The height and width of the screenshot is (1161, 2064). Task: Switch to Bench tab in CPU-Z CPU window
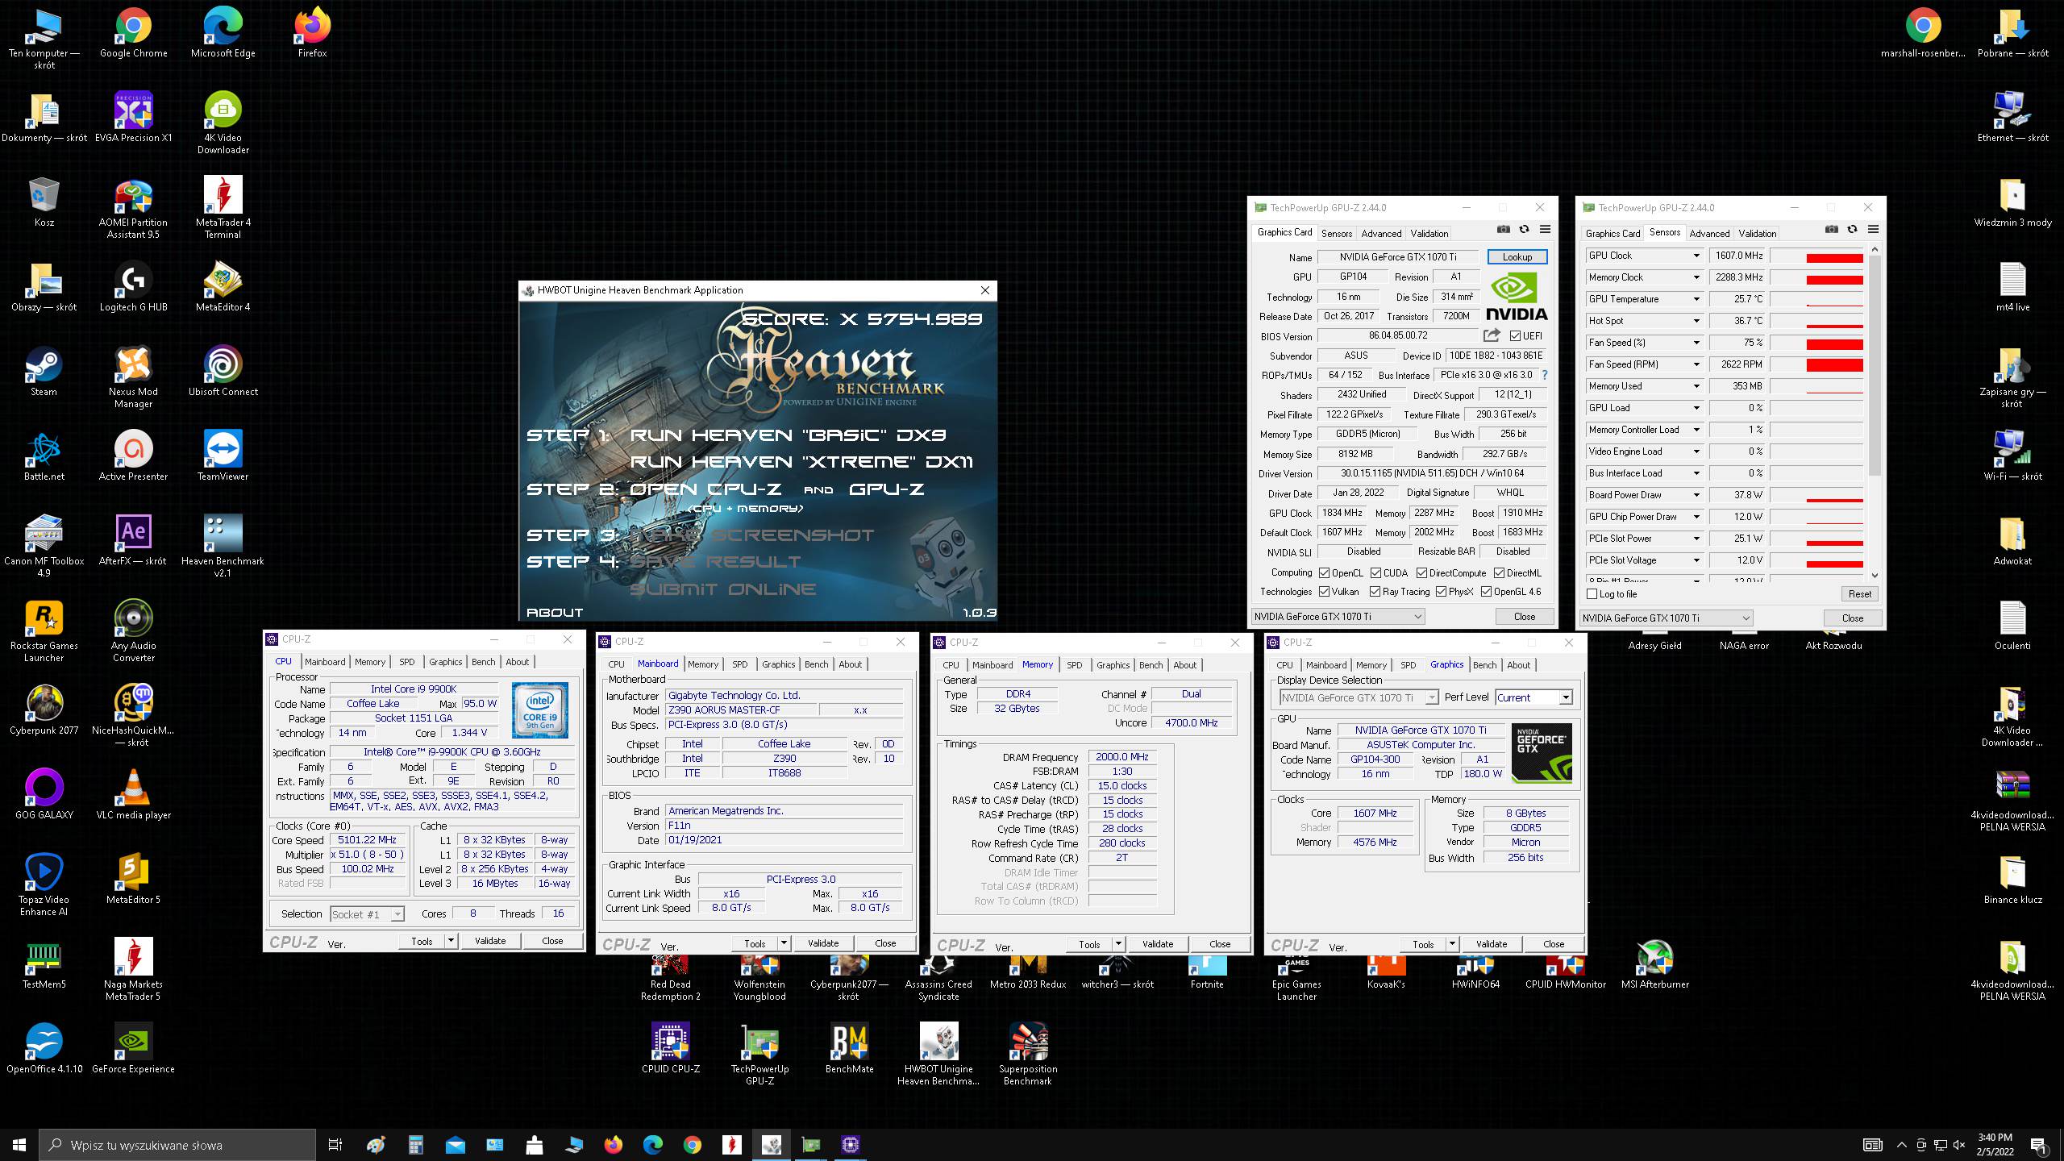483,662
